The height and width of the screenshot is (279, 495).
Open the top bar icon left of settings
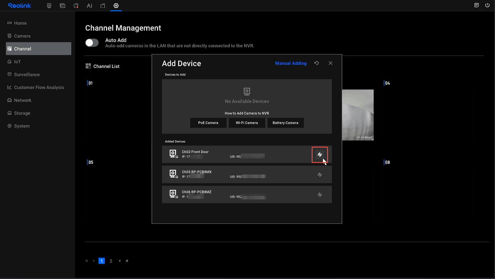[x=103, y=6]
